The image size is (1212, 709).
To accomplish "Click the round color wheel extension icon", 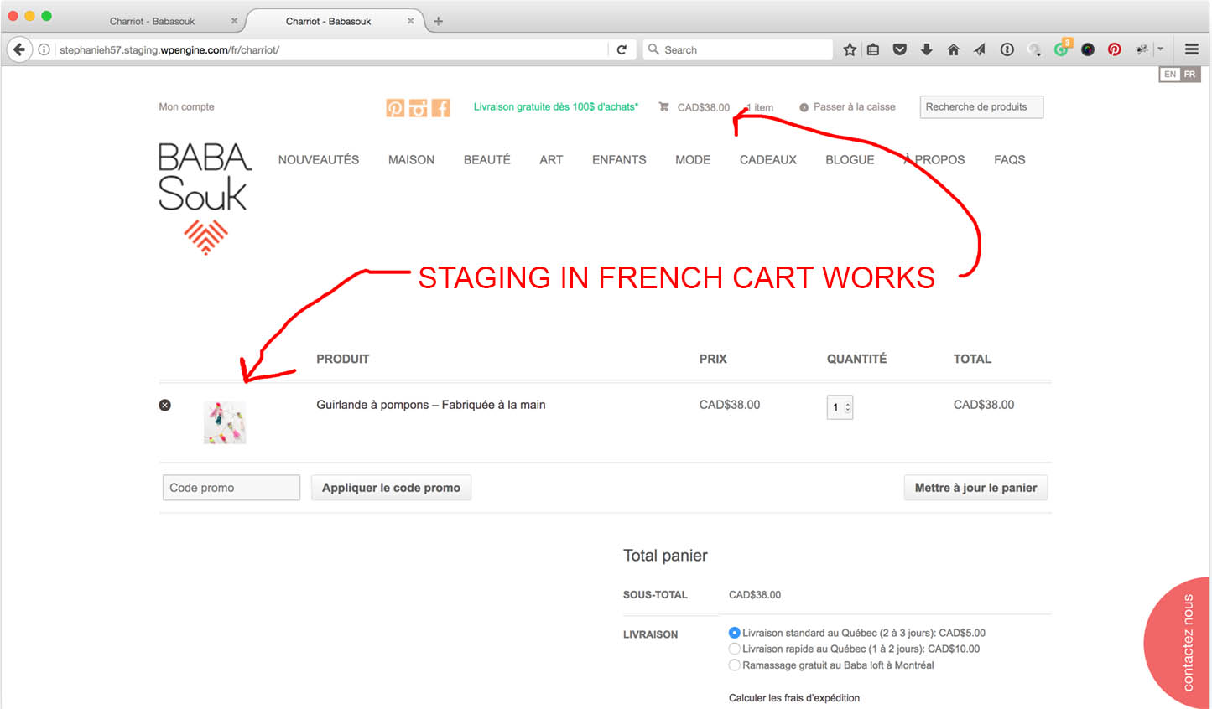I will 1088,49.
